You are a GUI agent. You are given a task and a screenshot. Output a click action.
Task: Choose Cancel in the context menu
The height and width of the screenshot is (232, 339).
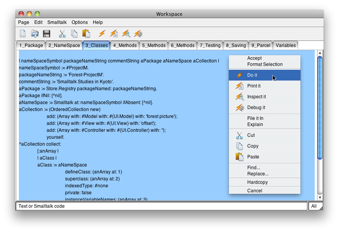(265, 190)
